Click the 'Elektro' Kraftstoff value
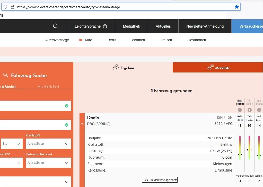Viewport: 263px width, 187px height. [226, 144]
